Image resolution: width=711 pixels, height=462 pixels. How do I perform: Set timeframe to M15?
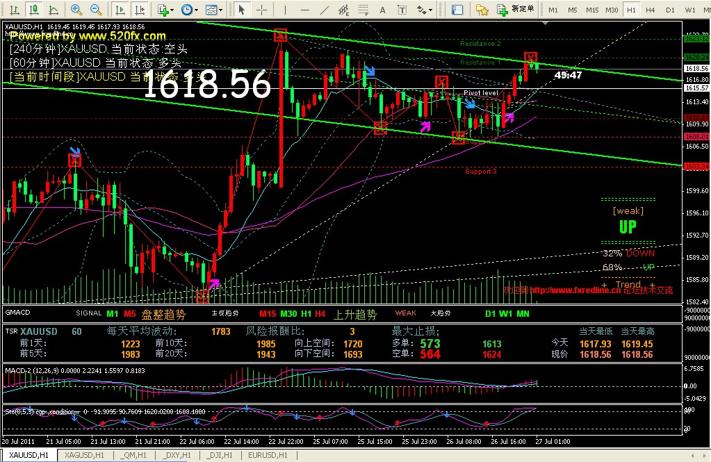point(592,10)
